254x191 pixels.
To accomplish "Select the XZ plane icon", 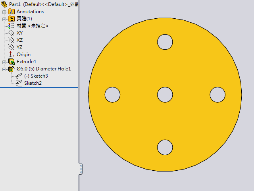I will coord(12,40).
